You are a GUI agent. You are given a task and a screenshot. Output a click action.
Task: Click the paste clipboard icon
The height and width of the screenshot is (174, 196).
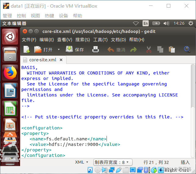coord(172,49)
